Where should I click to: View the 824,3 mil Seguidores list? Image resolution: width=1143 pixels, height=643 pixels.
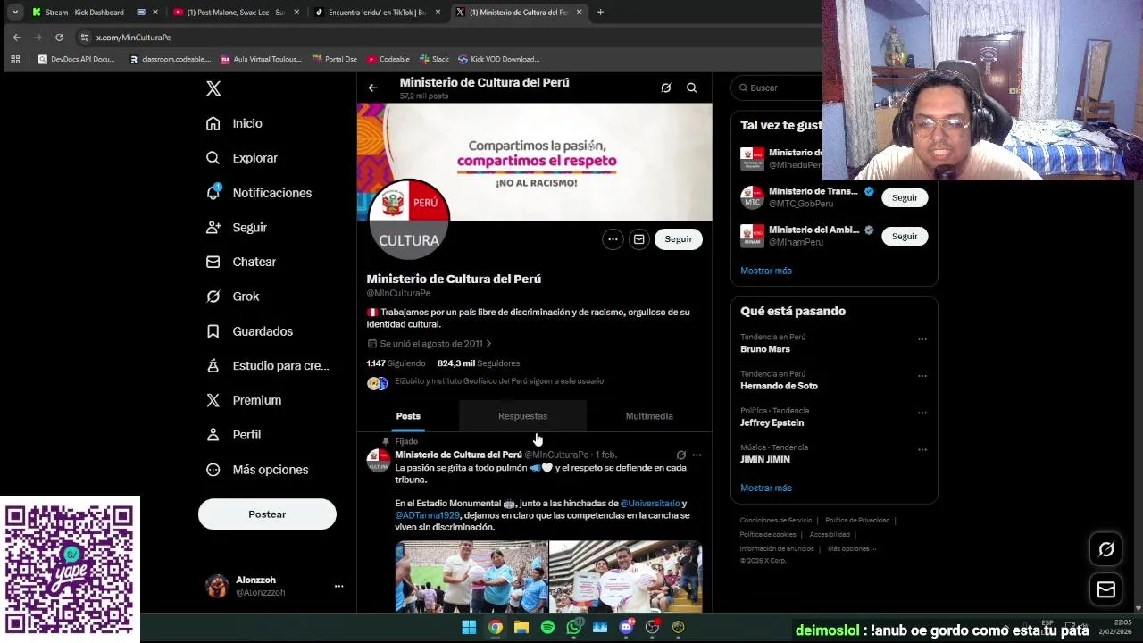478,363
